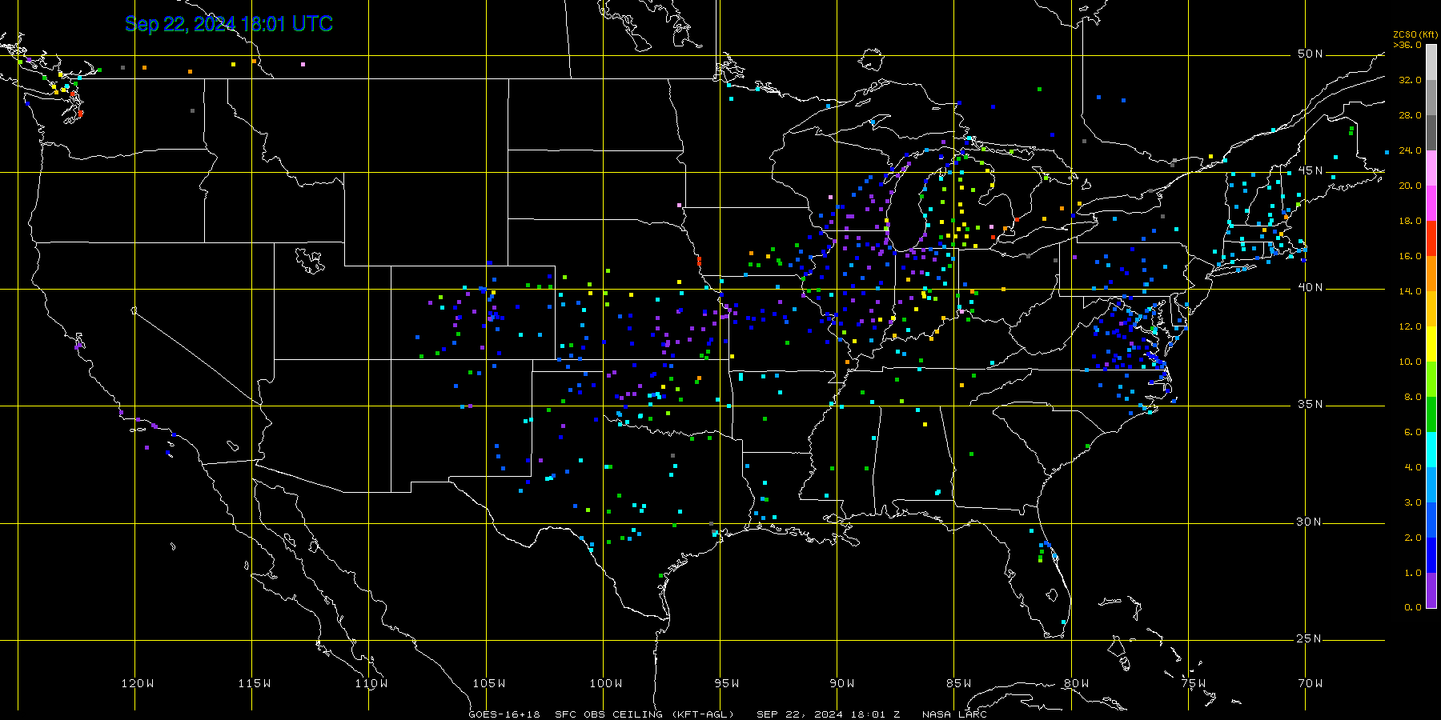Click the 10.0 legend value
The image size is (1441, 720).
pos(1410,362)
